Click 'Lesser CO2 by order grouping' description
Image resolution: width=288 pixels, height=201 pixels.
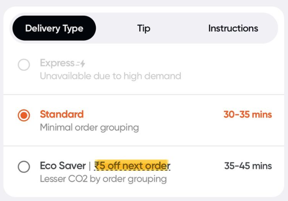(103, 179)
